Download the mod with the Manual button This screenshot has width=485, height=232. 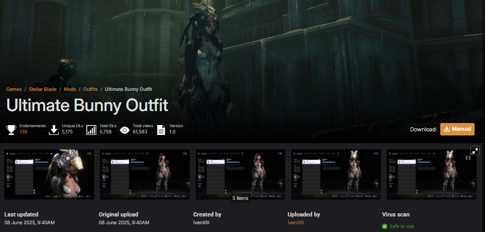click(x=457, y=129)
